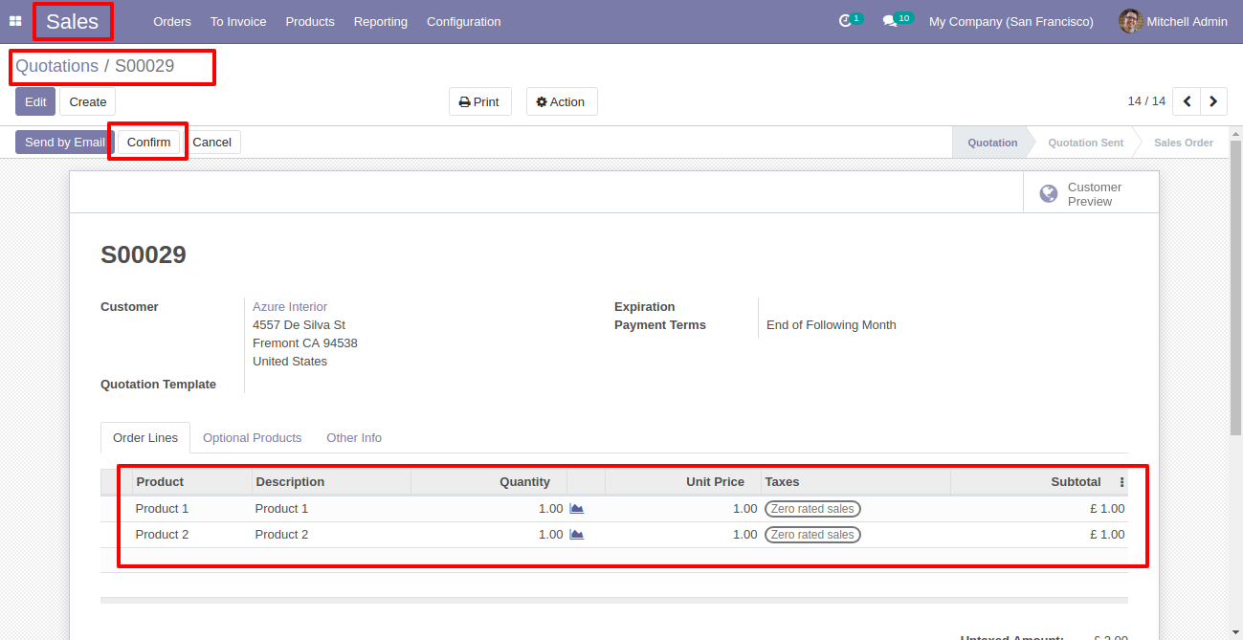Click subtotal £ 1.00 for Product 1
Viewport: 1243px width, 640px height.
[x=1107, y=509]
